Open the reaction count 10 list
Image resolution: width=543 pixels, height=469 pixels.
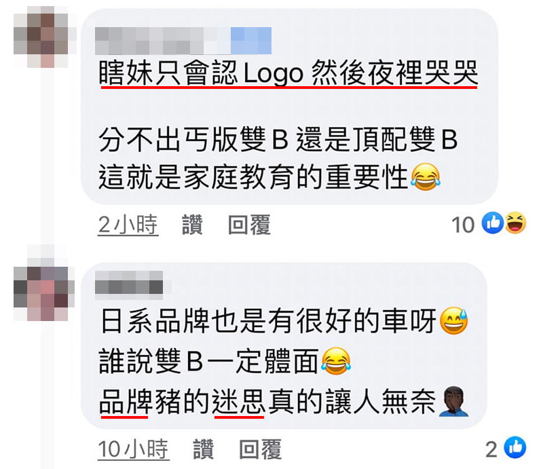click(463, 225)
